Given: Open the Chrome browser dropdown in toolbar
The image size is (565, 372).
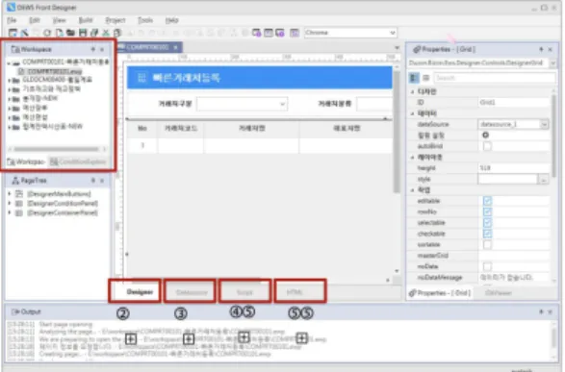Looking at the screenshot, I should coord(393,33).
